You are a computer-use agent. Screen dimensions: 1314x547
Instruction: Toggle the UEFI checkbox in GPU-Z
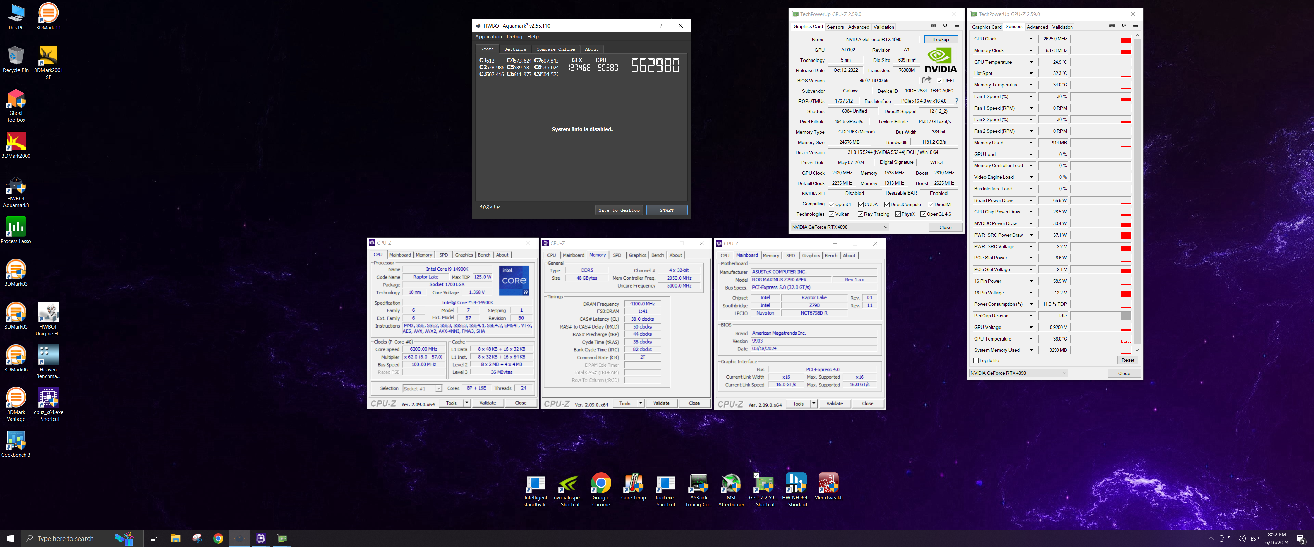pyautogui.click(x=940, y=81)
